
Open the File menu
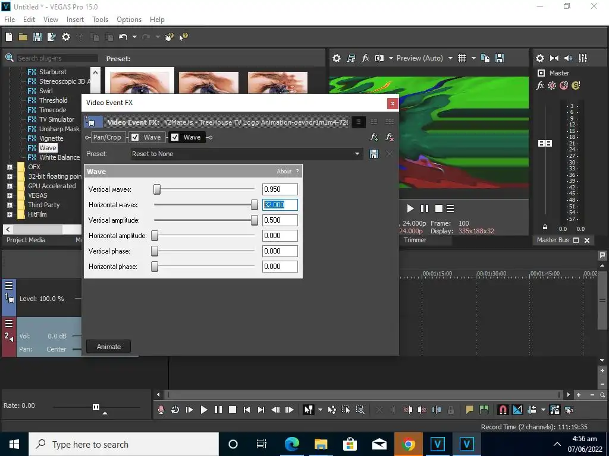(10, 20)
